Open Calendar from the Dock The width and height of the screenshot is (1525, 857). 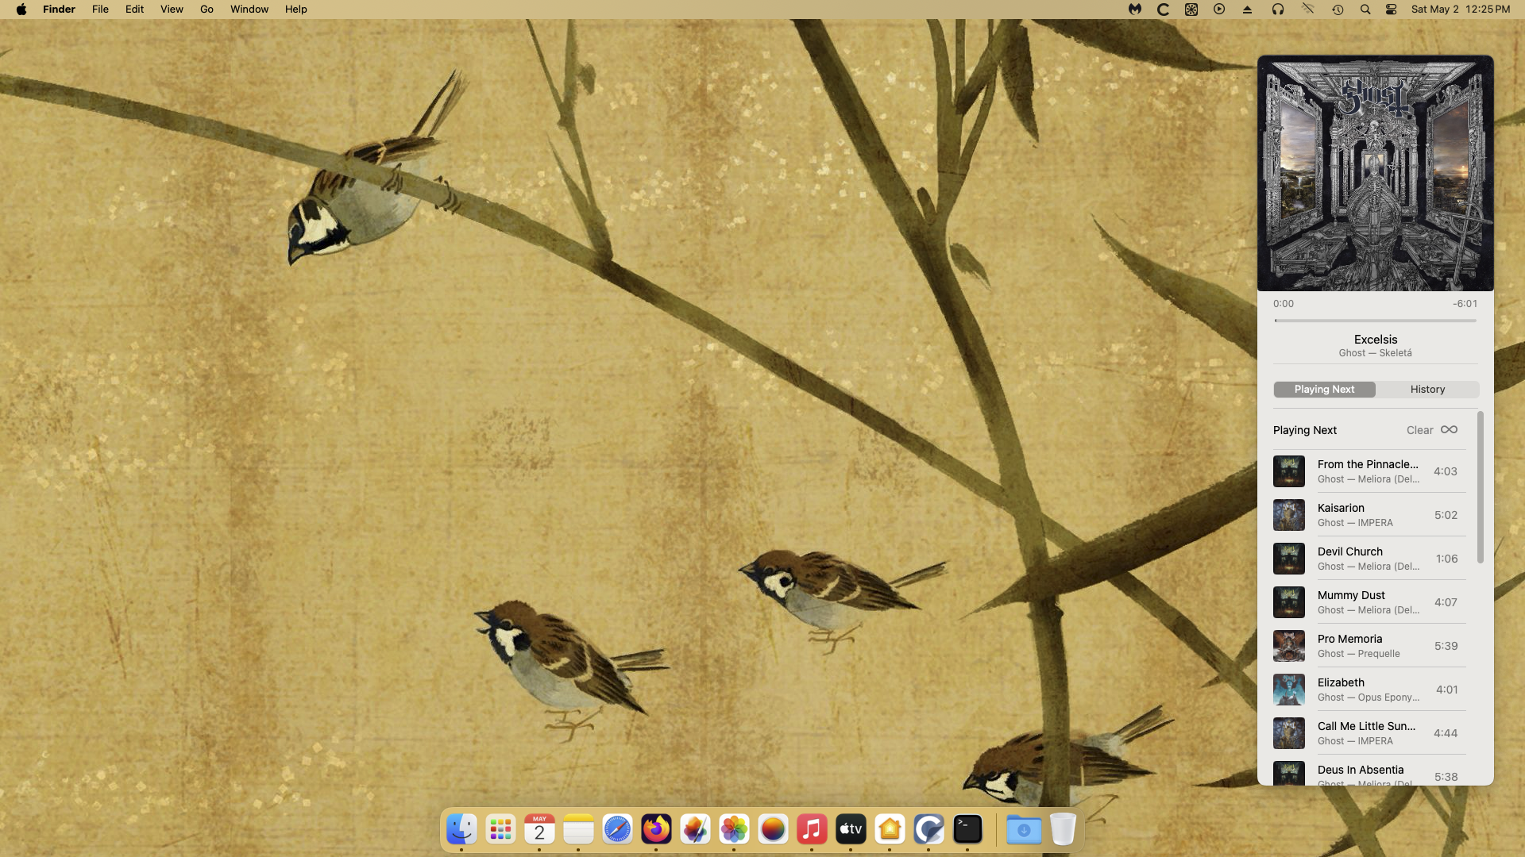pyautogui.click(x=539, y=830)
